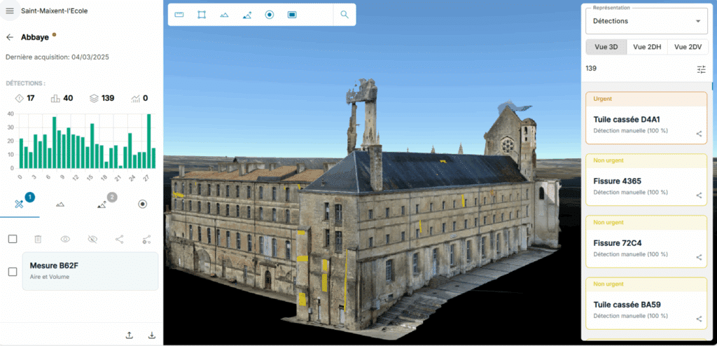Click the share-with-options icon beside the left panel share icon

[x=146, y=239]
